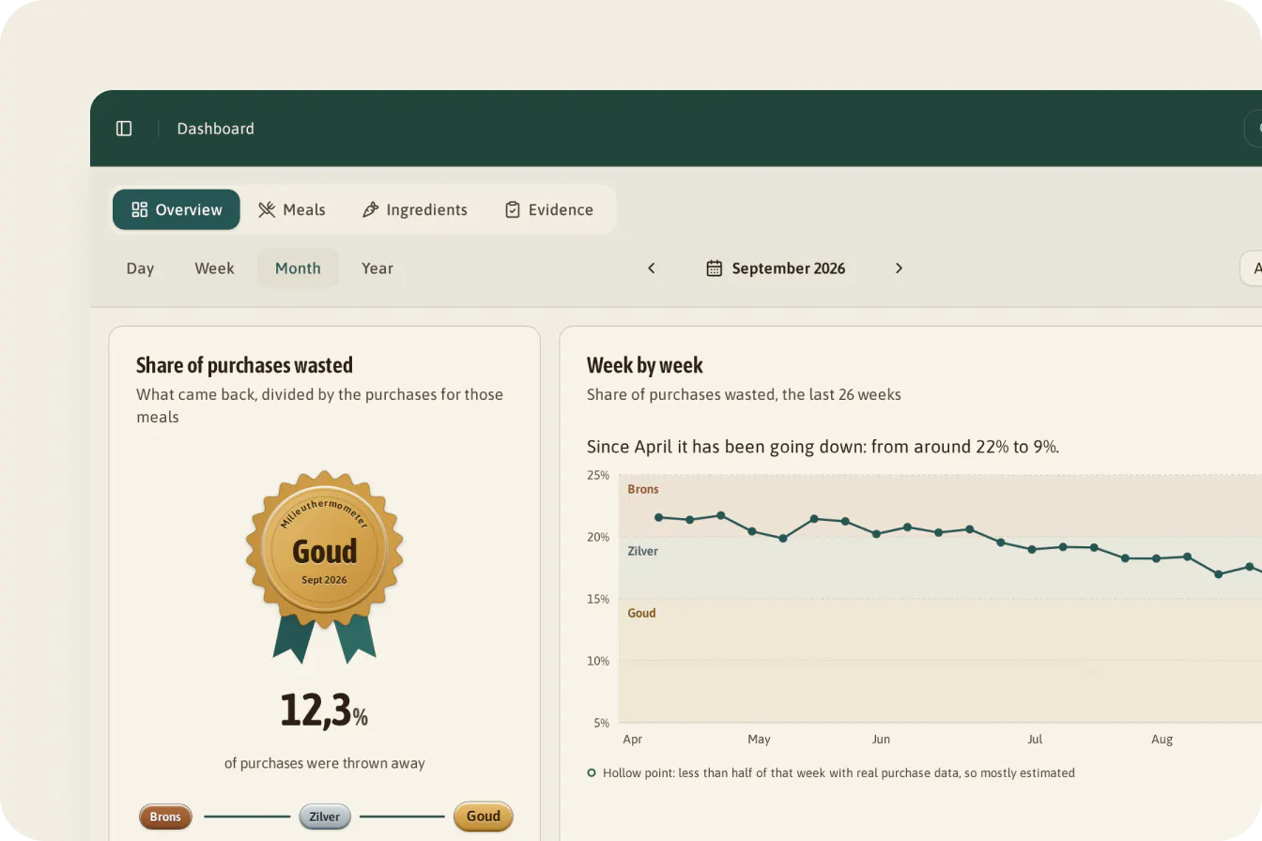This screenshot has width=1262, height=841.
Task: Open the Ingredients tab
Action: click(415, 209)
